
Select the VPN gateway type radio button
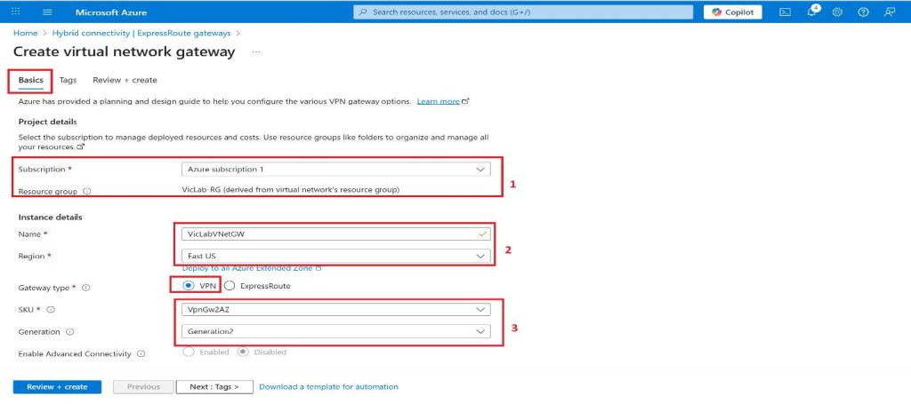189,286
